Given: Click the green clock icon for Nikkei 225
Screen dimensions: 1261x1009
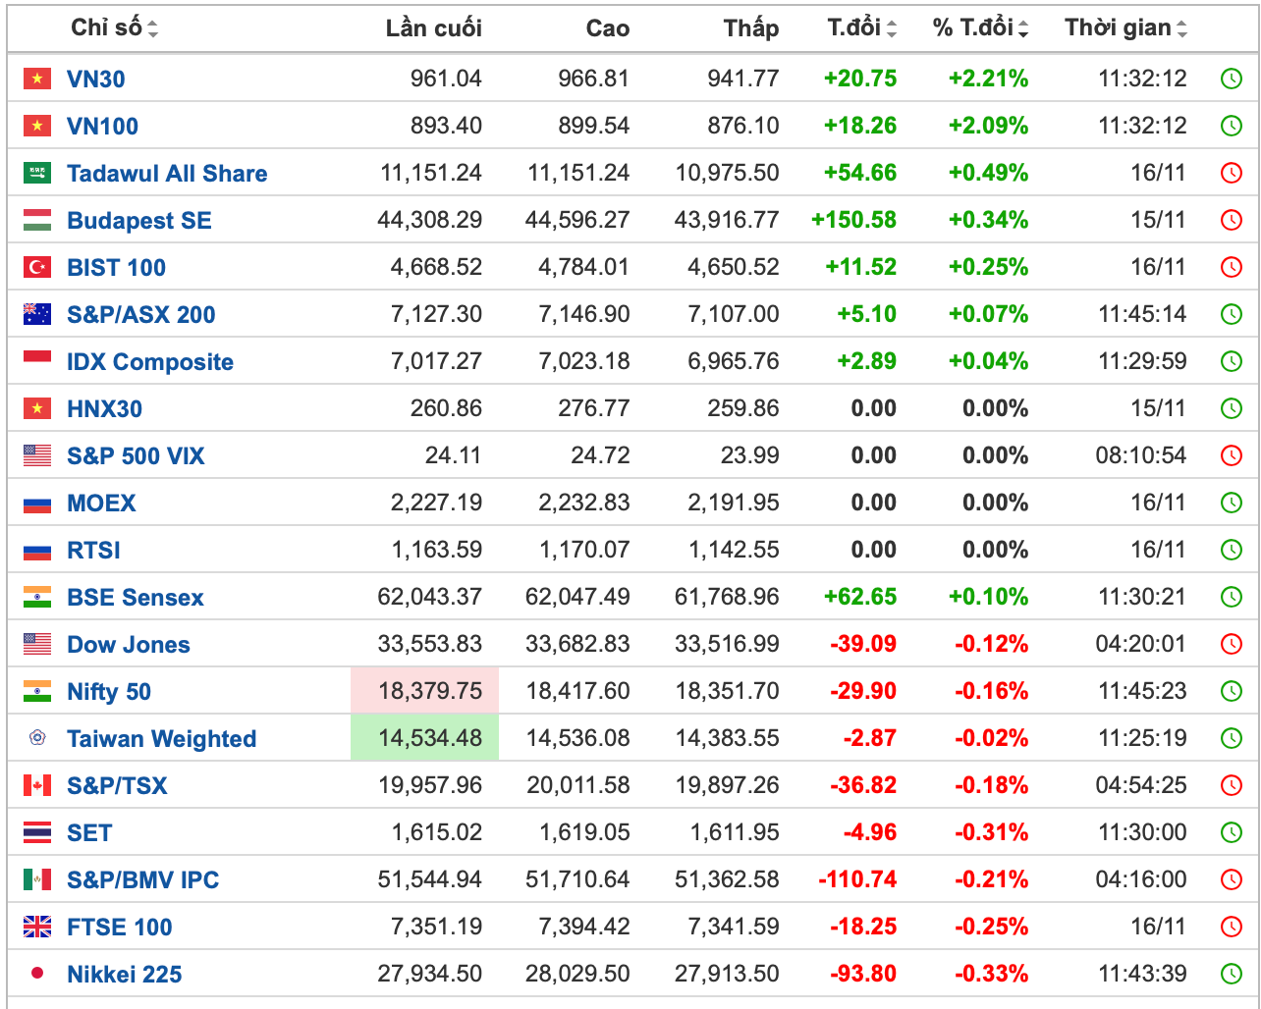Looking at the screenshot, I should (1231, 974).
